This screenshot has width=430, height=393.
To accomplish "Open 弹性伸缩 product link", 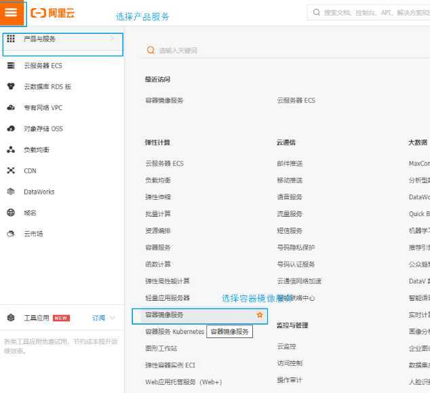I will pos(158,197).
